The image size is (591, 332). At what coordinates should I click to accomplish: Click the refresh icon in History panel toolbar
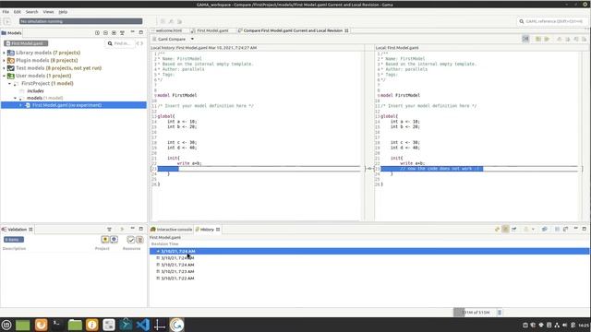pyautogui.click(x=497, y=230)
